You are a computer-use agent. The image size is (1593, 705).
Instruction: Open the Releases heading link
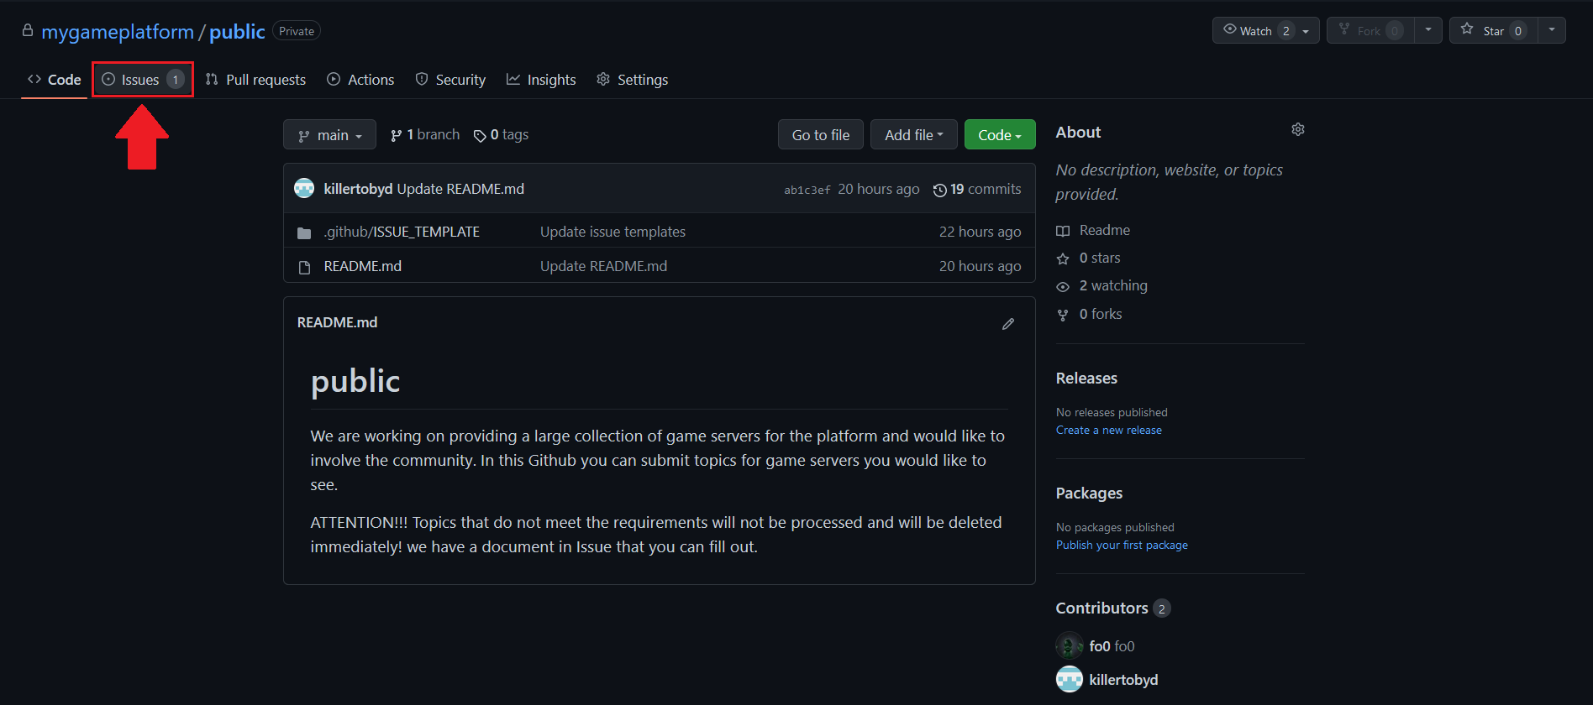coord(1086,379)
